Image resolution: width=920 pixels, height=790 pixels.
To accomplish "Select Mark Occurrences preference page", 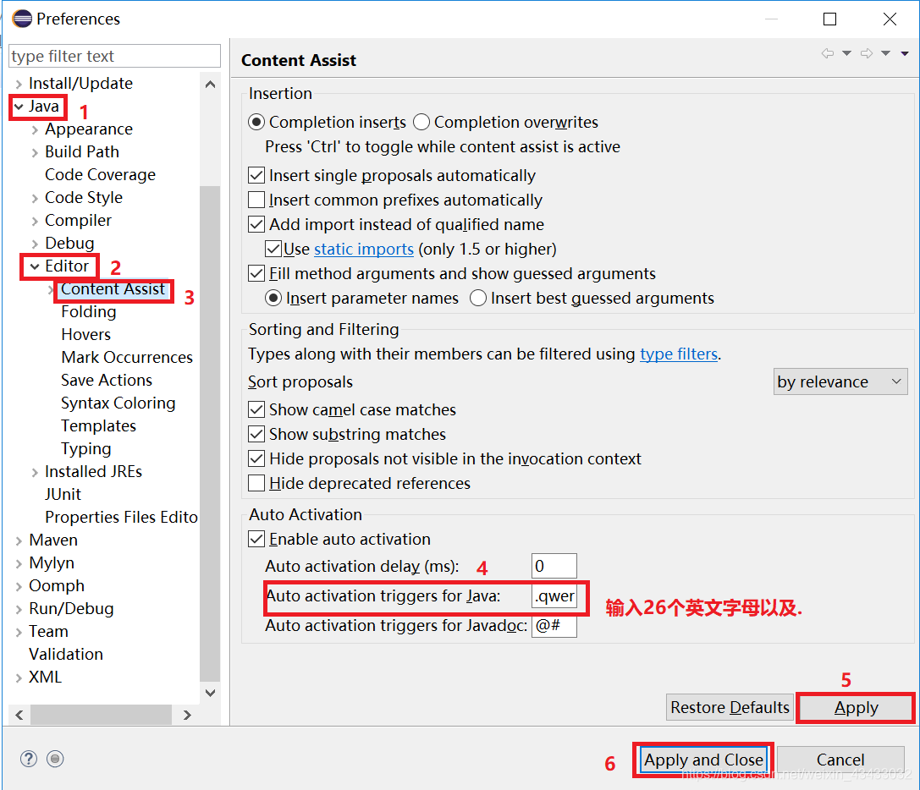I will point(127,357).
